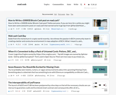Open the Topics menu

[47, 4]
